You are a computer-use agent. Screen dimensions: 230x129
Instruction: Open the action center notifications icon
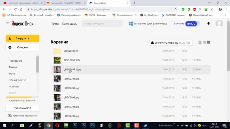click(x=224, y=125)
